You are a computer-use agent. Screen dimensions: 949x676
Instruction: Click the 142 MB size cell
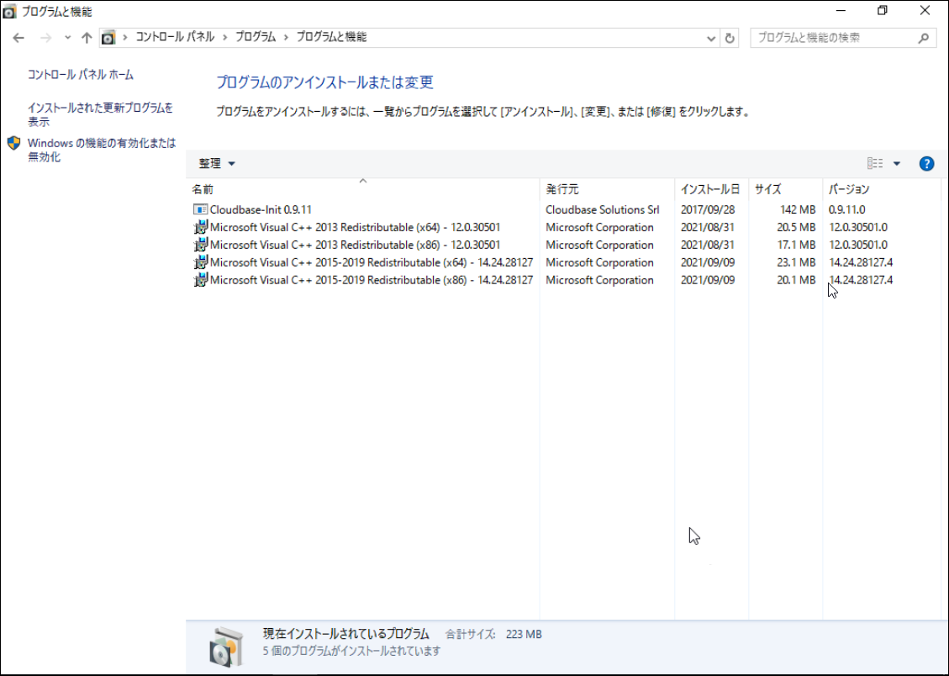click(x=797, y=210)
